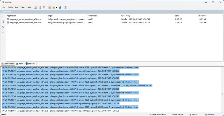Click the rightmost clipboard toolbar icon
Screen dimensions: 224x116
click(66, 8)
